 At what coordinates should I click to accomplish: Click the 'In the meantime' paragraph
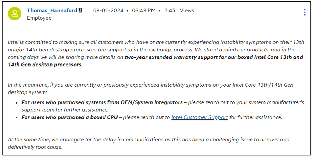[150, 88]
